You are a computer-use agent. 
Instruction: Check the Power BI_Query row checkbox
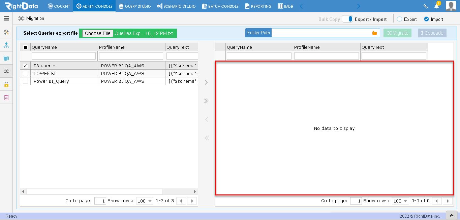tap(25, 81)
